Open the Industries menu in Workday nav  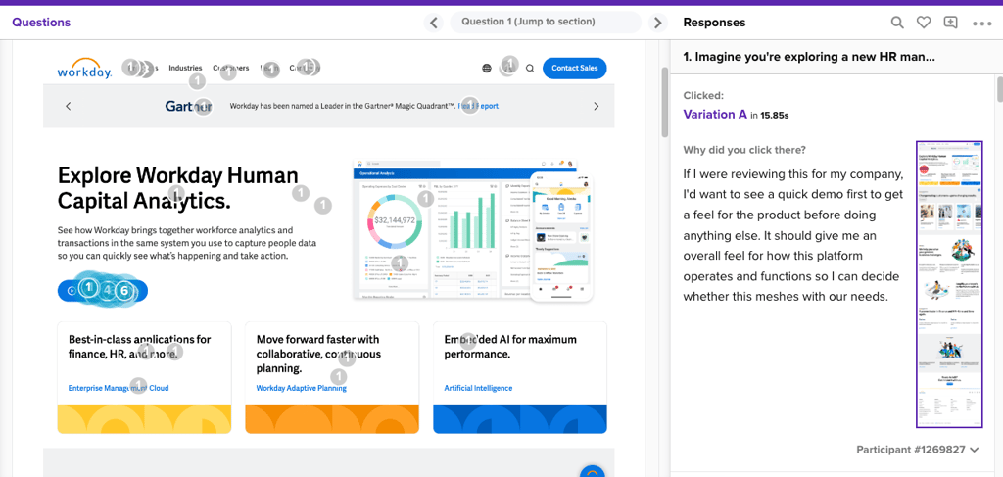185,68
